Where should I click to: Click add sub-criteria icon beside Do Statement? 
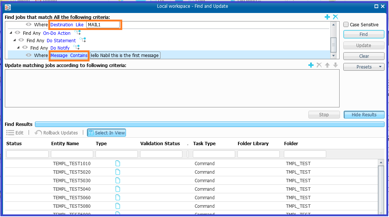[82, 40]
